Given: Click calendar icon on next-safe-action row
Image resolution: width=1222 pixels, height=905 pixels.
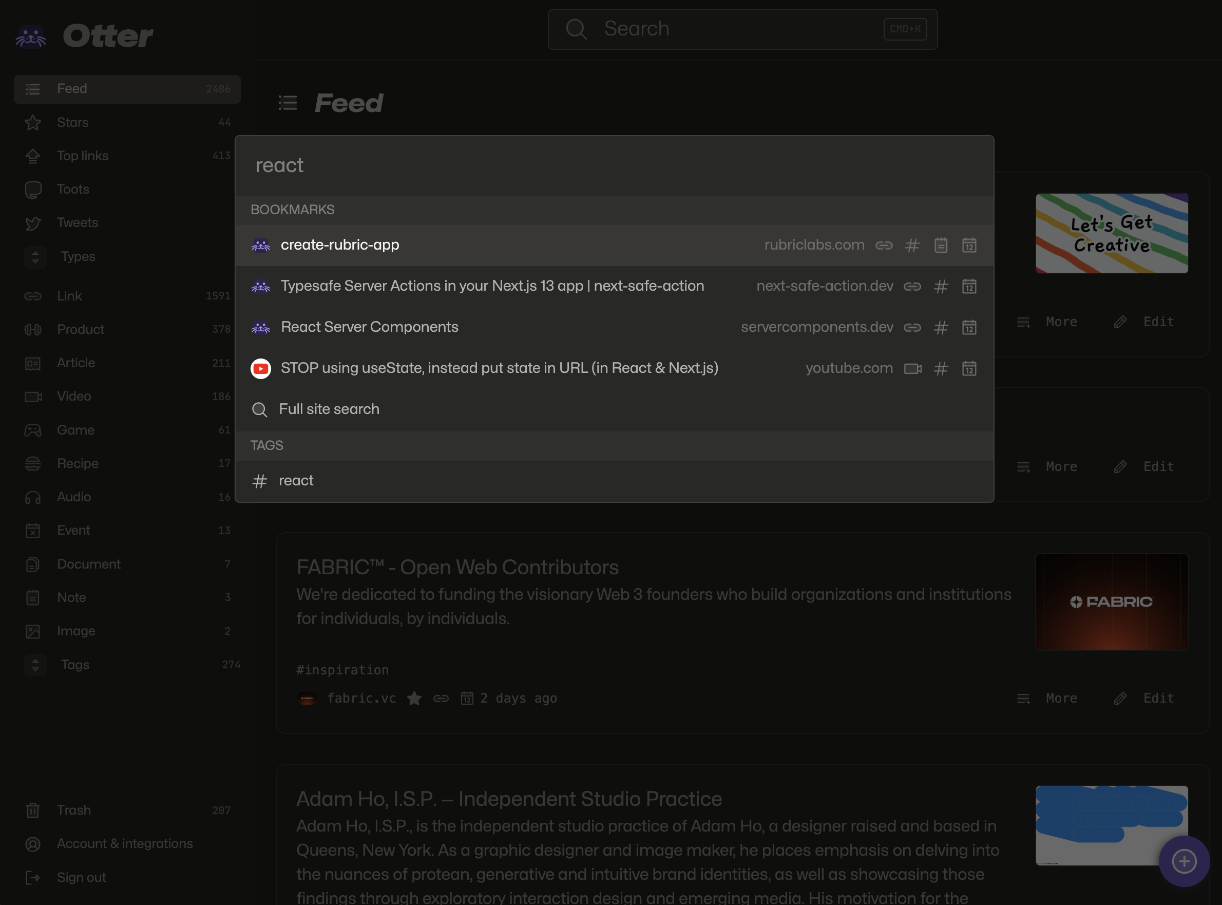Looking at the screenshot, I should [969, 287].
